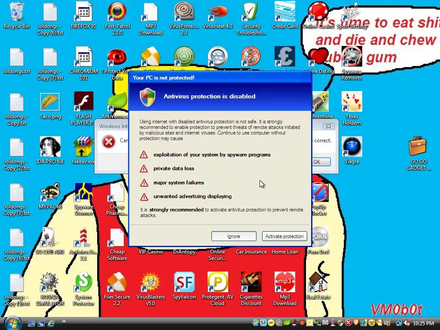The image size is (440, 330).
Task: Click the muted volume tray icon
Action: coord(406,323)
